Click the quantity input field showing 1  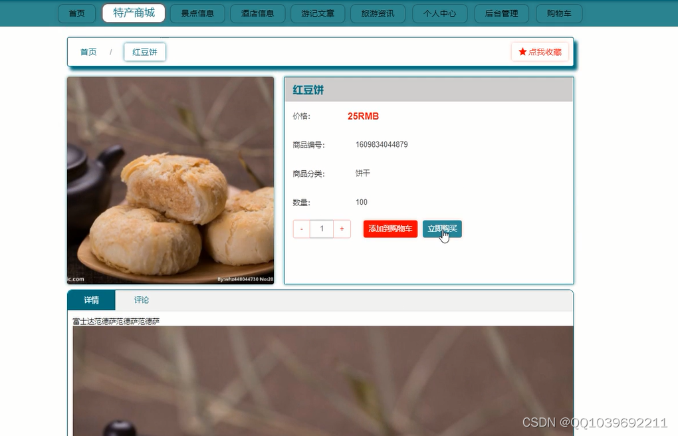(322, 229)
